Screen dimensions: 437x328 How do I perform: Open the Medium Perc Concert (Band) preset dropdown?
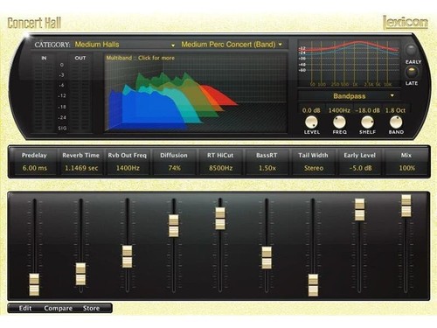click(232, 45)
